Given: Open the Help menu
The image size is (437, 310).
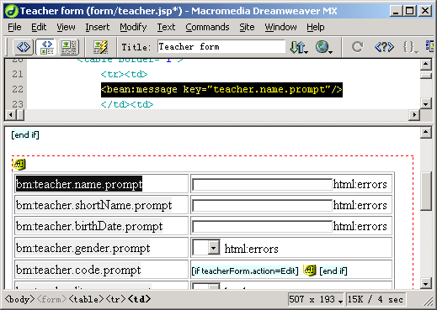Looking at the screenshot, I should pos(316,27).
